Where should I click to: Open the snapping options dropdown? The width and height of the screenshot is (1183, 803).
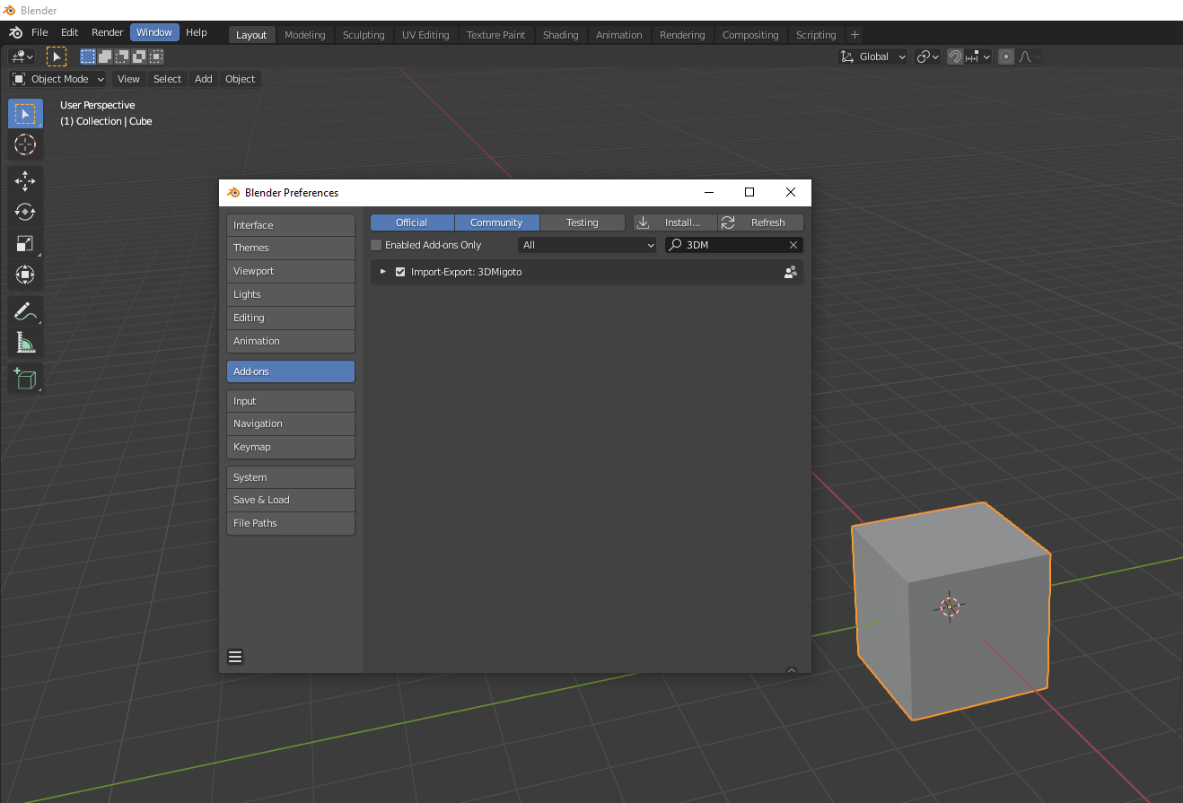pyautogui.click(x=978, y=57)
